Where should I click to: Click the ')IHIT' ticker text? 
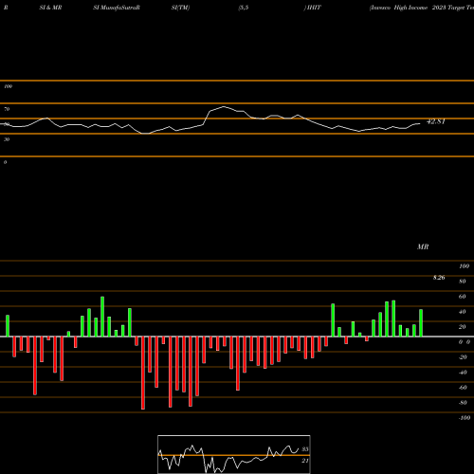click(313, 8)
